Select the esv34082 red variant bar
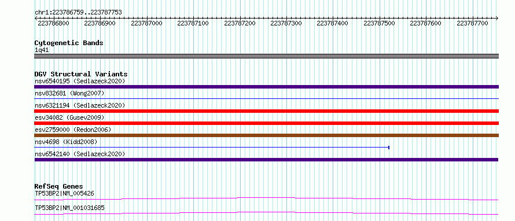Image resolution: width=515 pixels, height=221 pixels. (x=266, y=123)
